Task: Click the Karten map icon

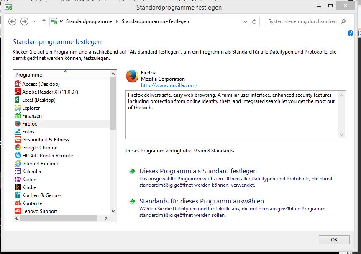Action: click(18, 180)
